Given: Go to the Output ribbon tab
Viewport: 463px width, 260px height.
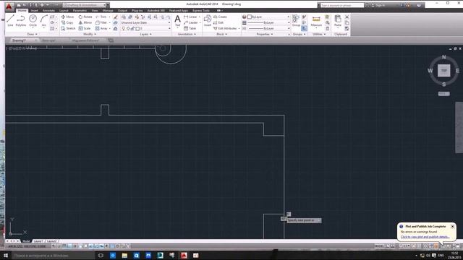Looking at the screenshot, I should point(122,11).
